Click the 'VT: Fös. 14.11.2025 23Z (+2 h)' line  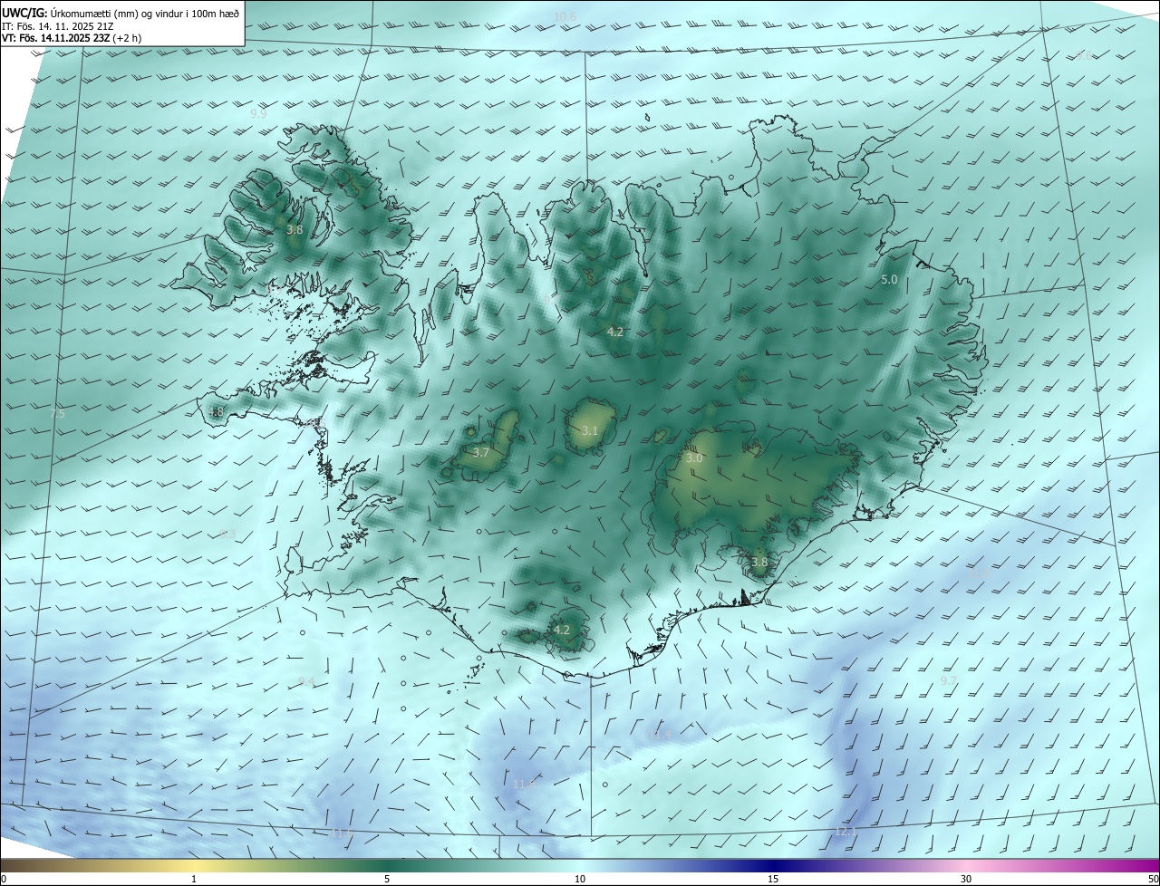(72, 38)
